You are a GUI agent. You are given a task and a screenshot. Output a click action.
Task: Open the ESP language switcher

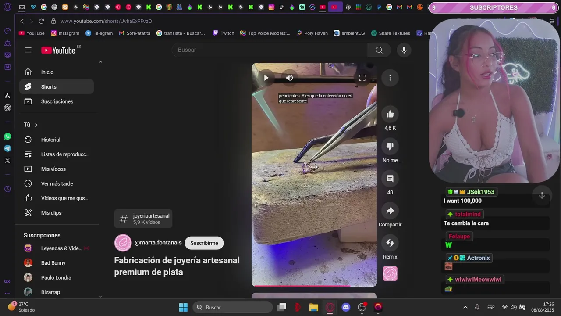491,307
